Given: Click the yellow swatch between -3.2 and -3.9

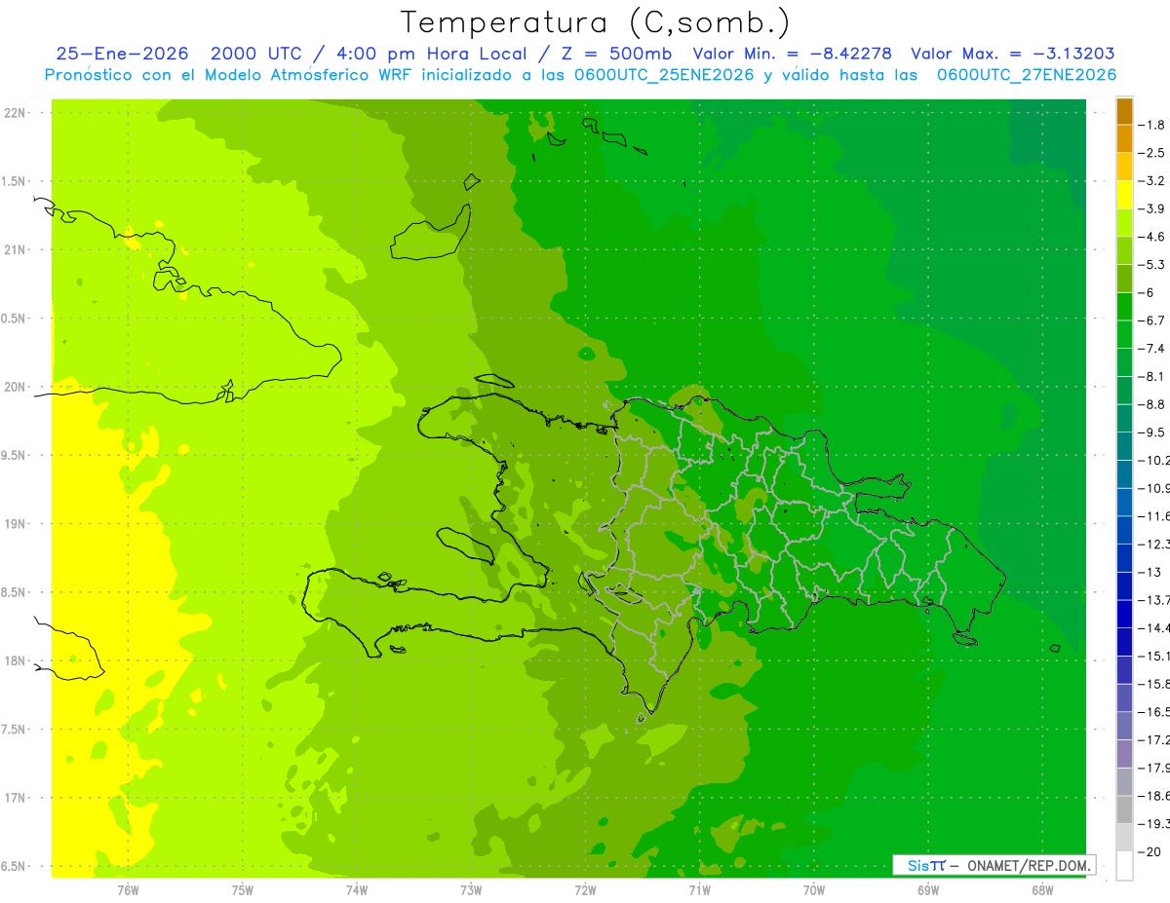Looking at the screenshot, I should [x=1124, y=195].
